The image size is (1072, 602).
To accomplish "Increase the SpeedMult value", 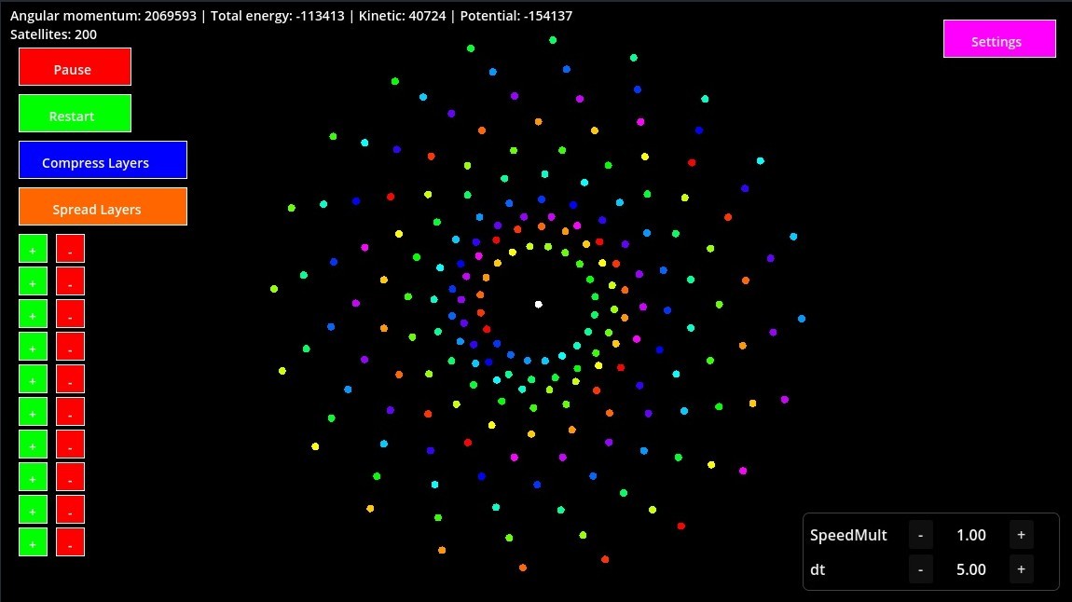I will pyautogui.click(x=1021, y=534).
